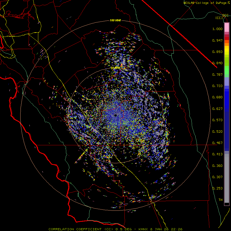Image resolution: width=231 pixels, height=231 pixels.
Task: Click the 0.573 legend value
Action: pyautogui.click(x=217, y=120)
